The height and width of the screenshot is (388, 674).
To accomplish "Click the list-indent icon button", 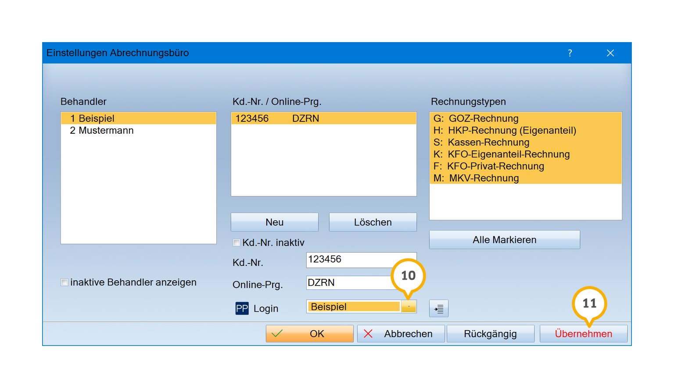I will pyautogui.click(x=438, y=309).
